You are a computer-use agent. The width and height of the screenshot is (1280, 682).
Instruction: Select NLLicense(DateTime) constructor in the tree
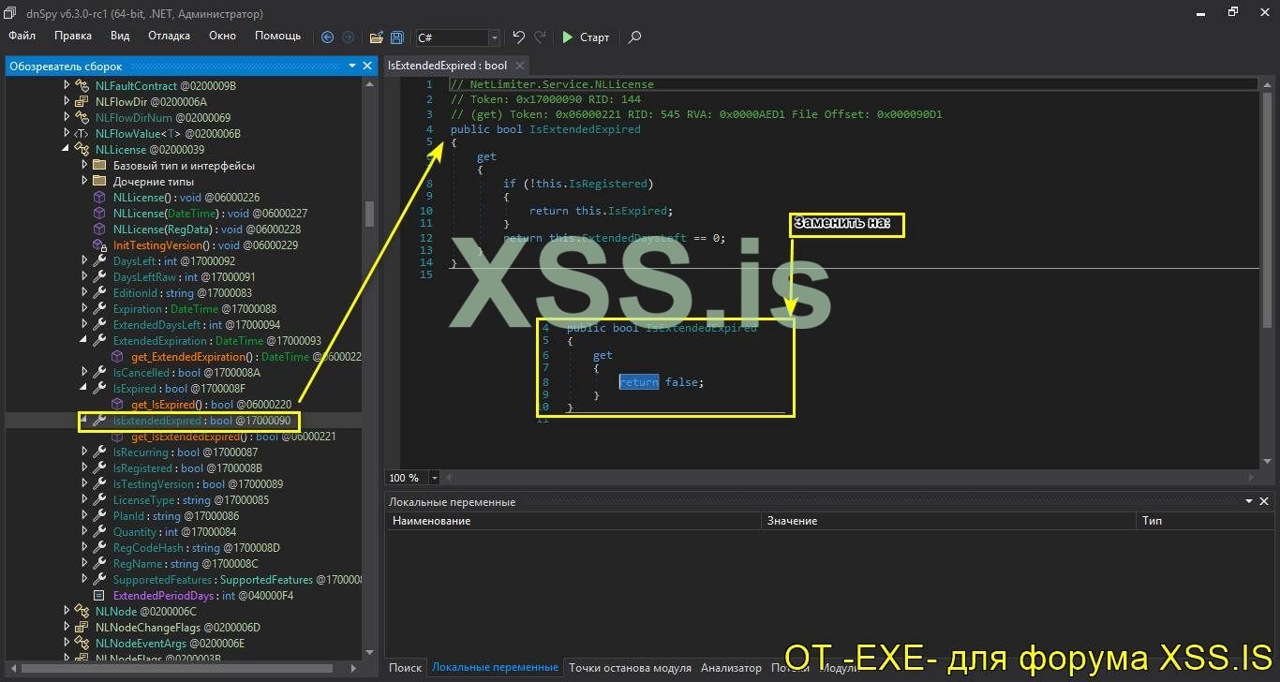click(210, 214)
